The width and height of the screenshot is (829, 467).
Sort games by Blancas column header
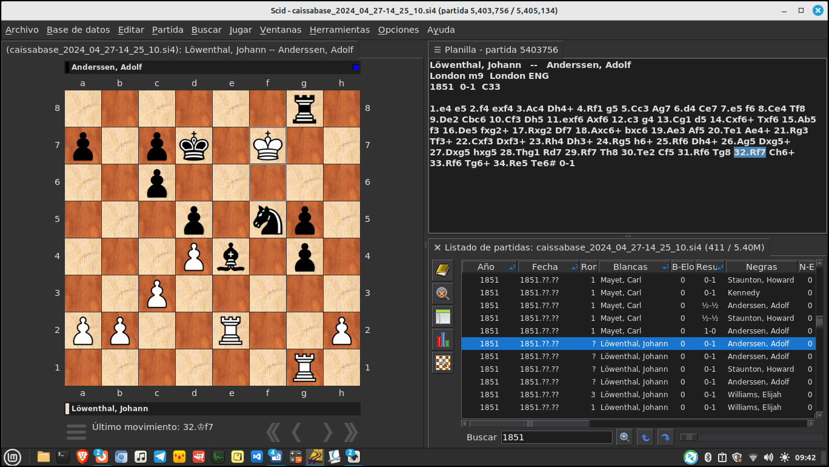point(634,267)
